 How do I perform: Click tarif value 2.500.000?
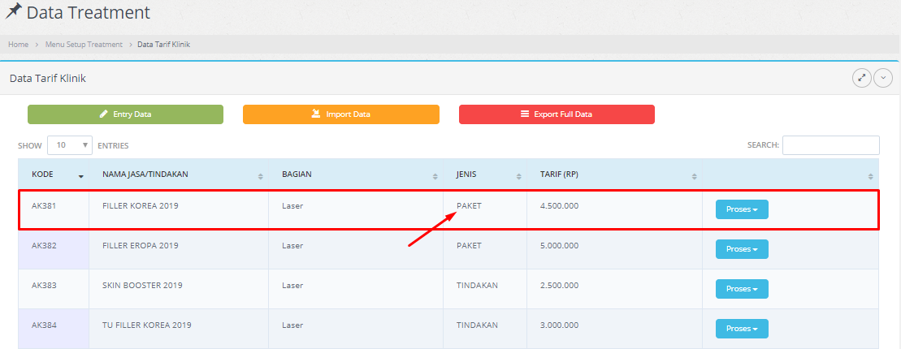click(559, 285)
